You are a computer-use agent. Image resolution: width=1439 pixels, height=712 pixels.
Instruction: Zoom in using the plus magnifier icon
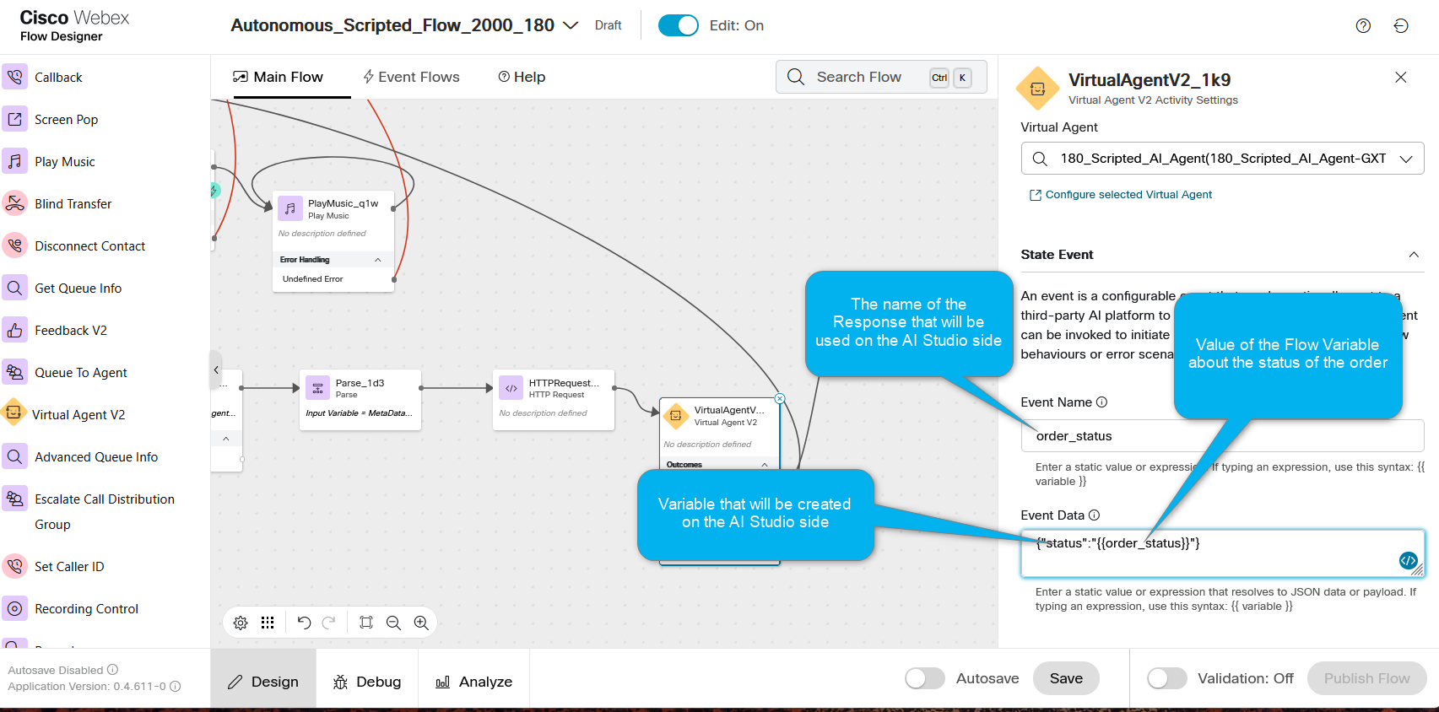click(421, 623)
